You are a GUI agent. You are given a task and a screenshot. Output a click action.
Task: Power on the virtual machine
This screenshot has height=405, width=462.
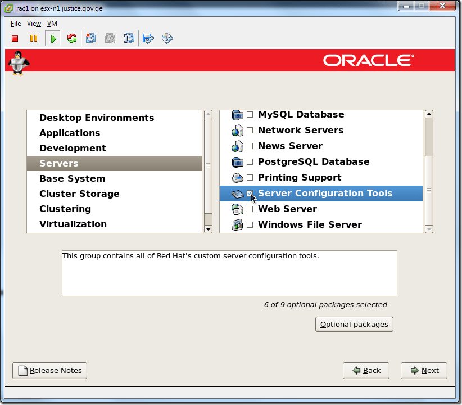pos(52,38)
